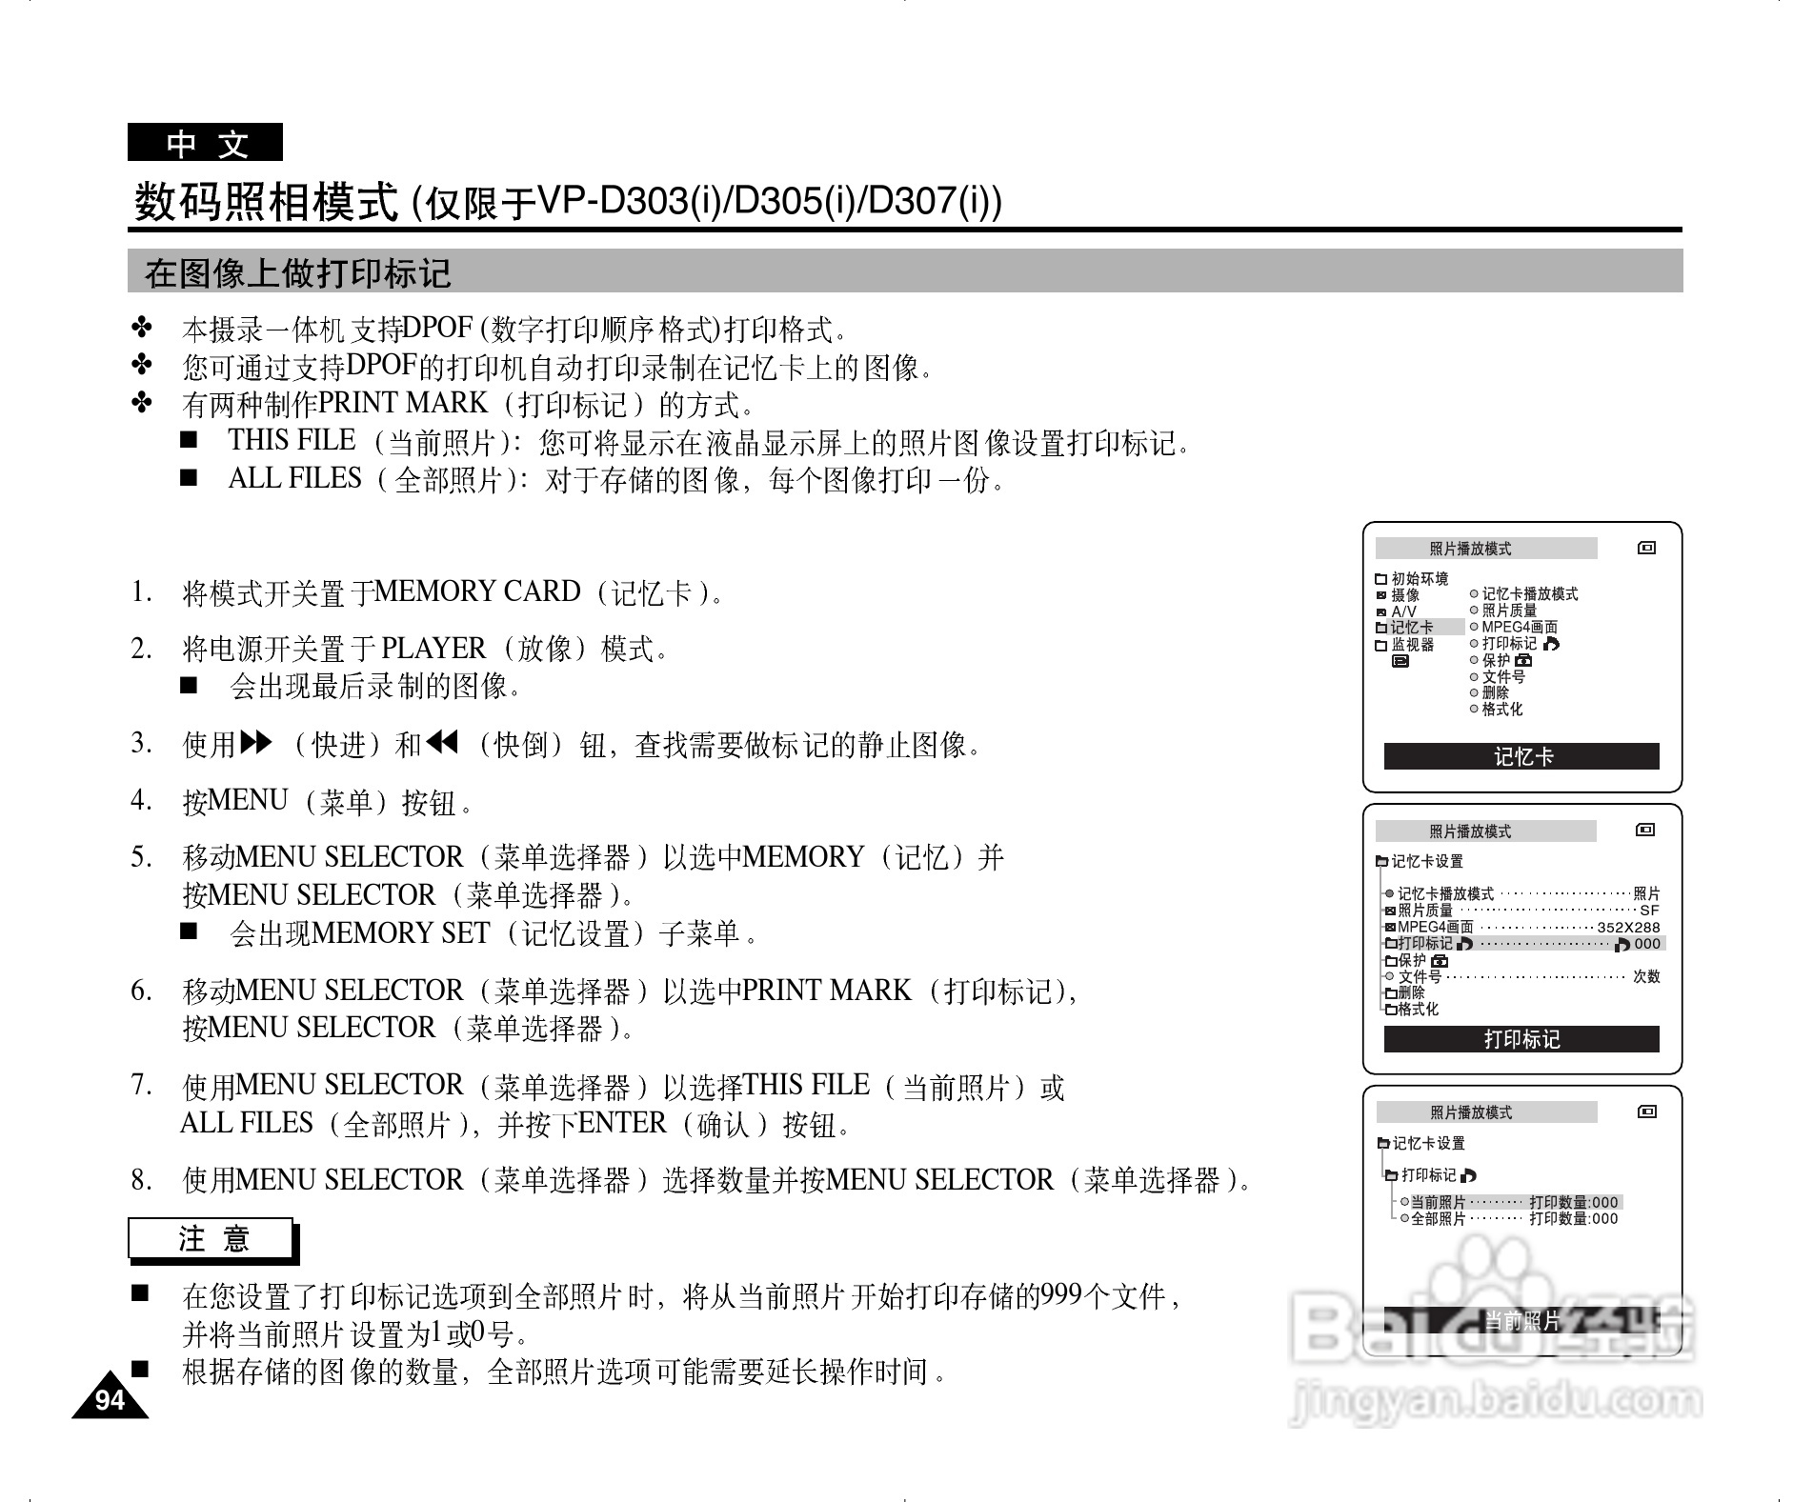
Task: Click the small icon next to A/V
Action: pyautogui.click(x=1381, y=612)
